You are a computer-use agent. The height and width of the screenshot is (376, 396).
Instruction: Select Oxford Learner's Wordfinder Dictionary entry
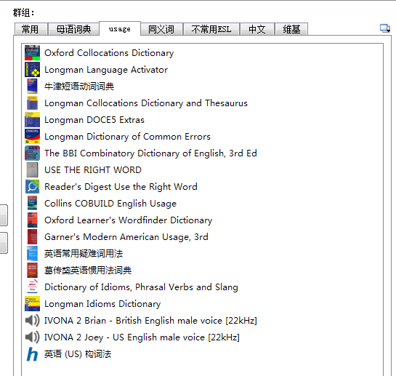(x=202, y=220)
